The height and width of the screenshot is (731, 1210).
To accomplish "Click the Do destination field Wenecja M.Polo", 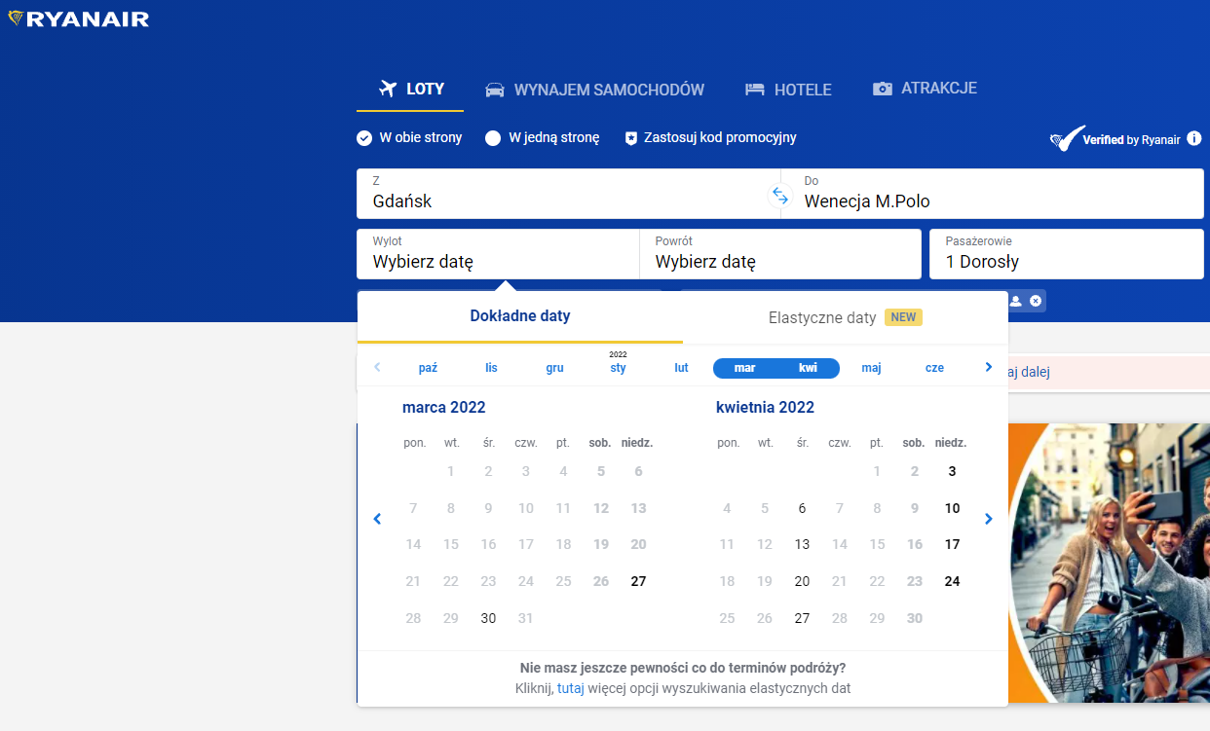I will [992, 194].
